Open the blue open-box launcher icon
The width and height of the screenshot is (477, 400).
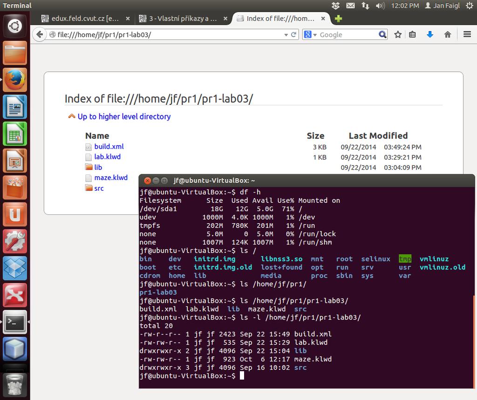pos(14,268)
